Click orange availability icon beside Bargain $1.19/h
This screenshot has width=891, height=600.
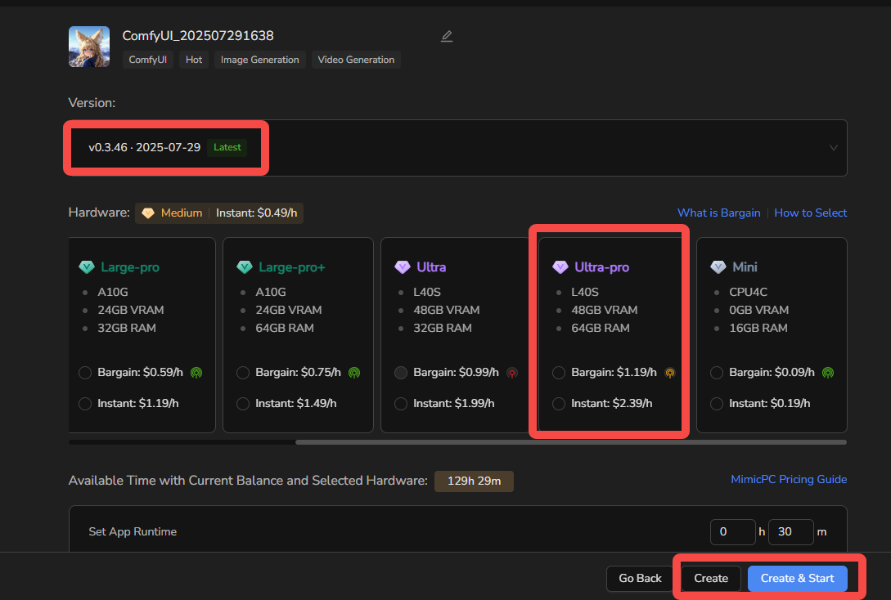click(670, 373)
